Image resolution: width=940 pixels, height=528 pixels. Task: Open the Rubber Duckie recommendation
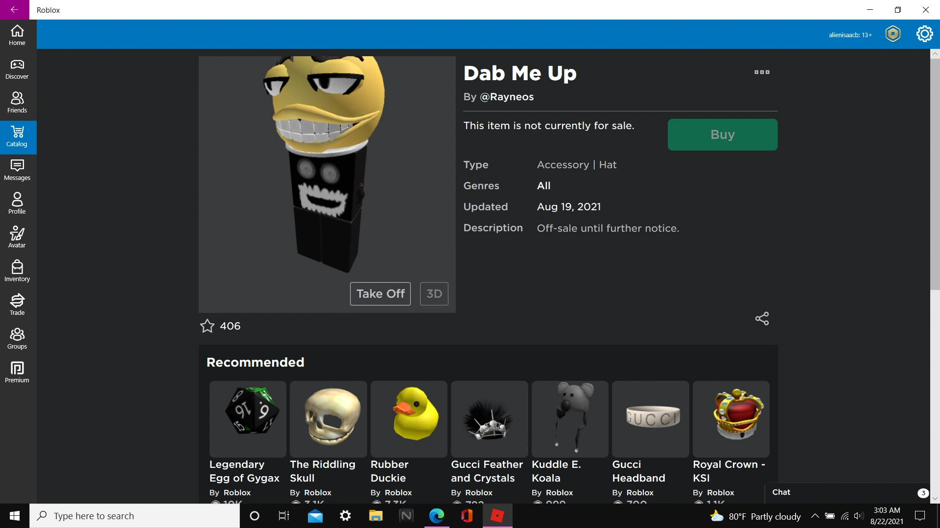point(408,419)
